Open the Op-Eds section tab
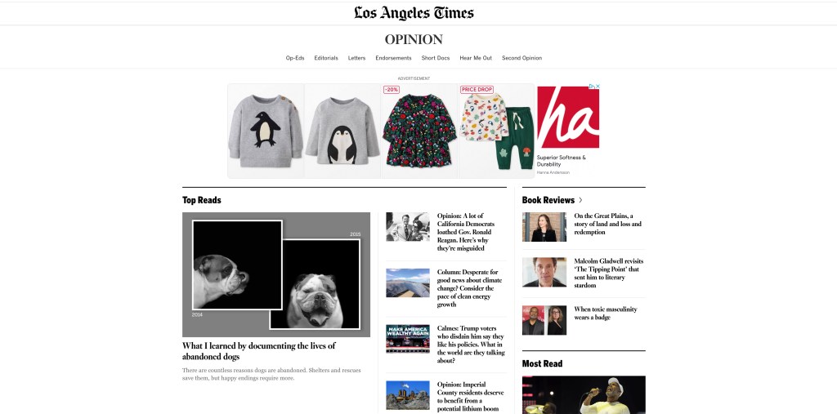 294,58
